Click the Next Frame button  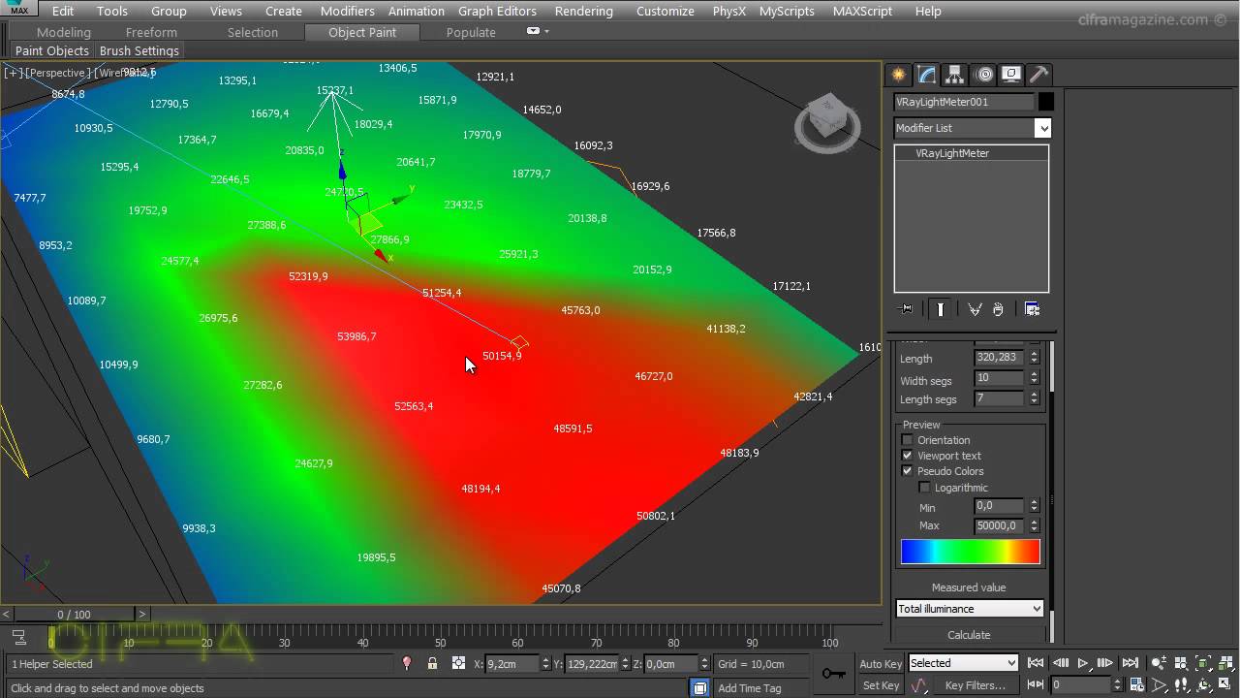pos(1106,663)
